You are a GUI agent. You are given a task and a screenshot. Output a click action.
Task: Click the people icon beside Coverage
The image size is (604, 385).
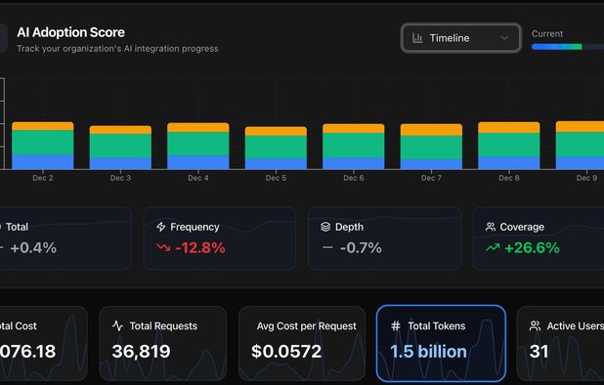[491, 227]
